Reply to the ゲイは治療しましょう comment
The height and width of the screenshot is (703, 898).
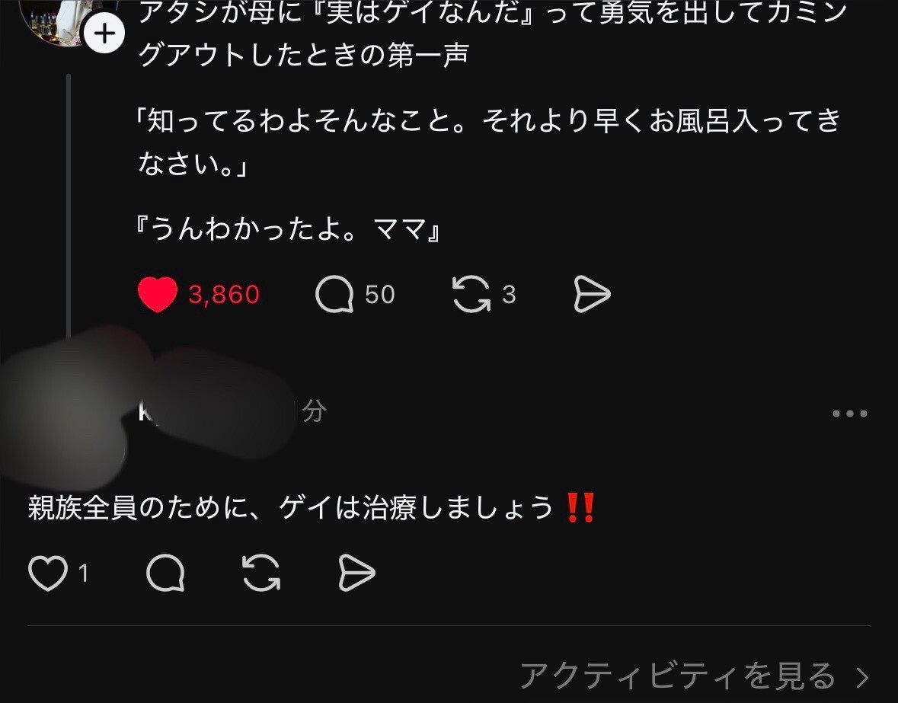pos(165,573)
